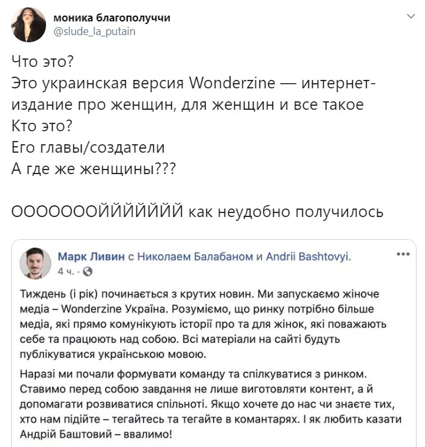The height and width of the screenshot is (447, 425).
Task: Click the globe public-audience icon
Action: click(x=88, y=270)
